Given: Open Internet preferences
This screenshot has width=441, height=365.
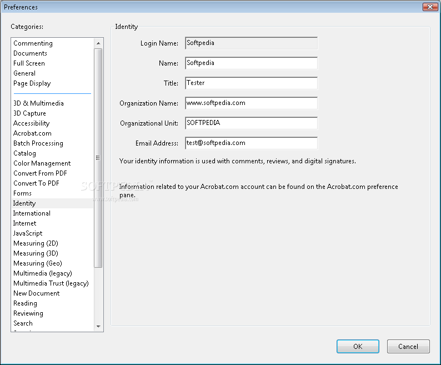Looking at the screenshot, I should pos(25,223).
